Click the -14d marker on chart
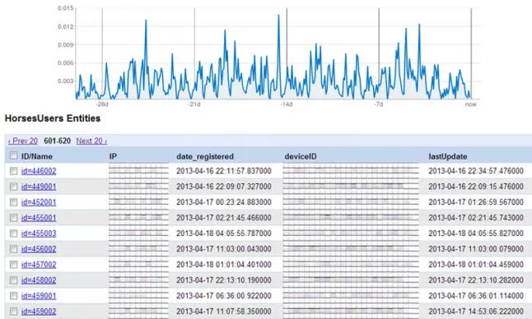 [x=286, y=104]
